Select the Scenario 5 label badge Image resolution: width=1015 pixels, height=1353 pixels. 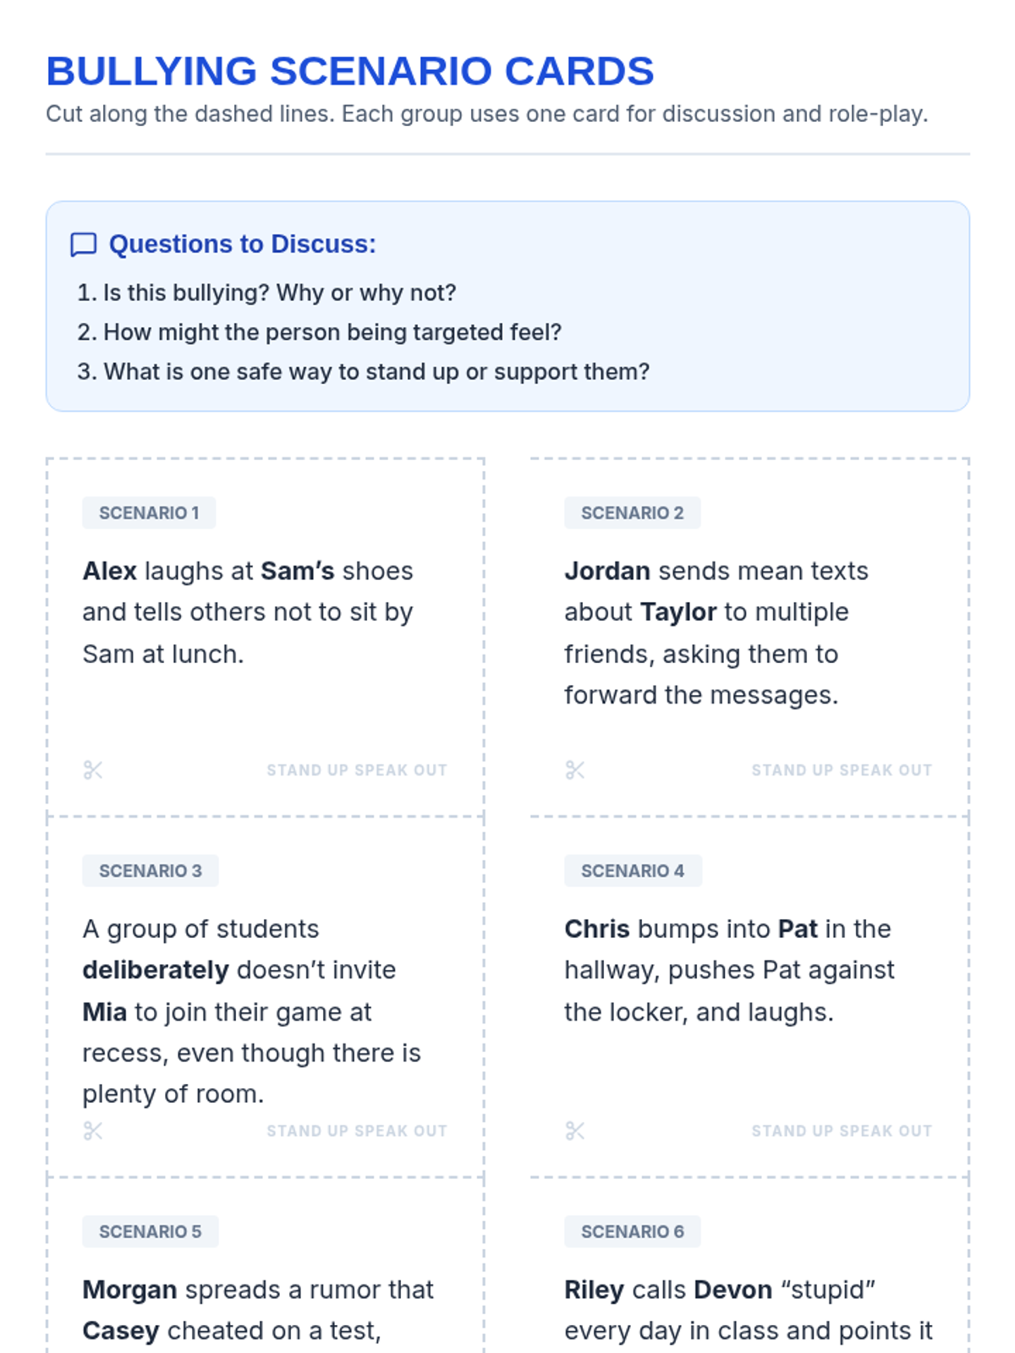click(151, 1232)
